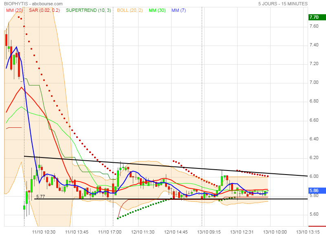Click the blue 5.86 current price tag
The image size is (326, 236).
(x=317, y=190)
